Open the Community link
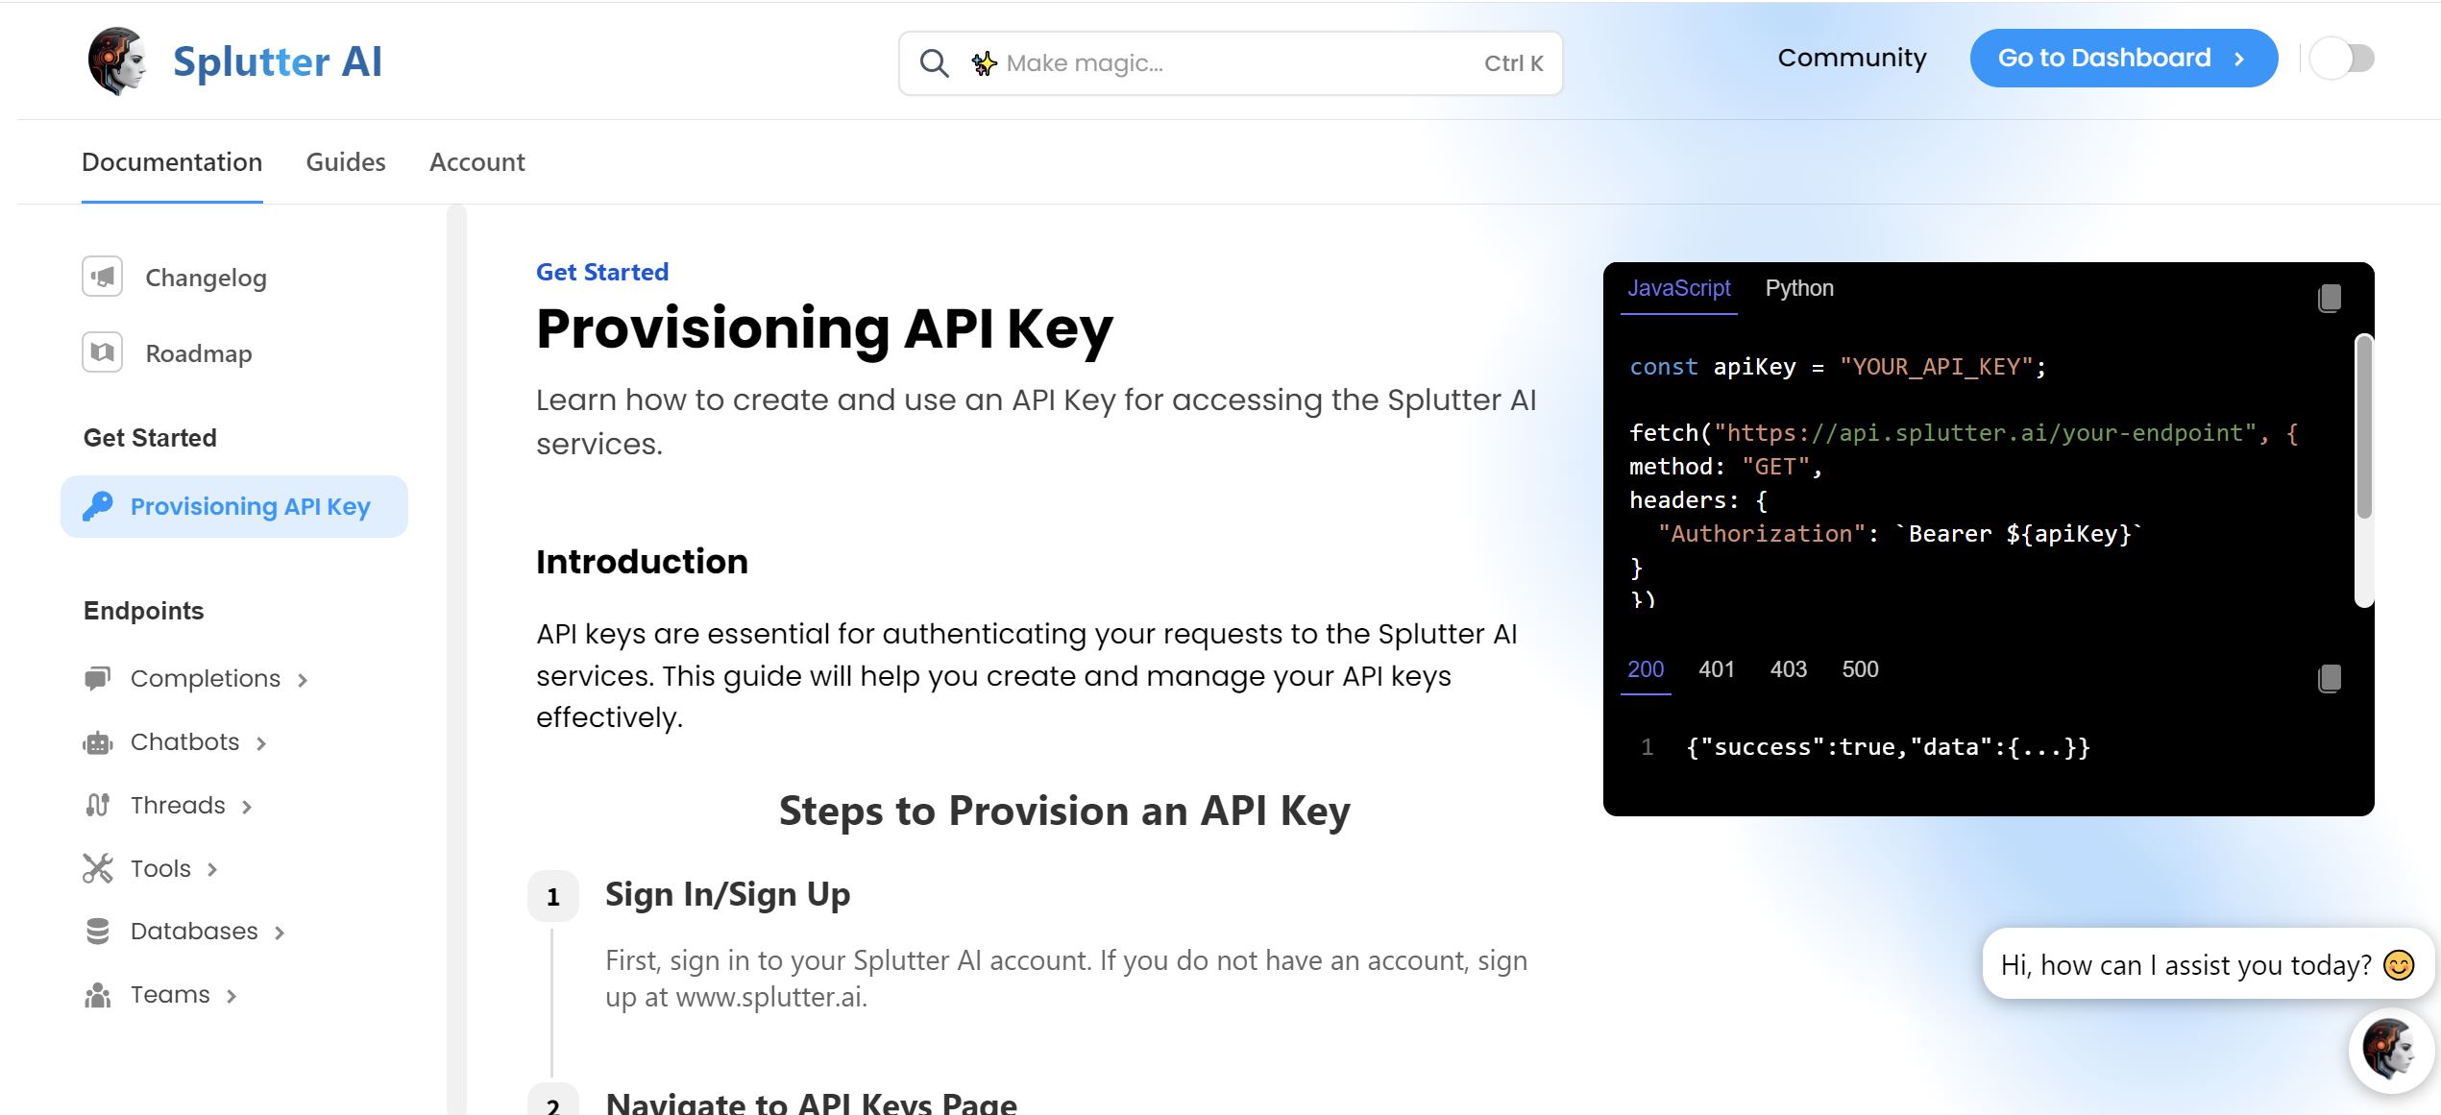Image resolution: width=2441 pixels, height=1115 pixels. point(1851,59)
